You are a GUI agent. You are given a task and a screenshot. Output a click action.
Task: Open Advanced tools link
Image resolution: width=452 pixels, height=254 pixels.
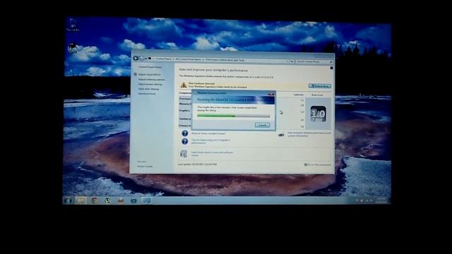[147, 94]
